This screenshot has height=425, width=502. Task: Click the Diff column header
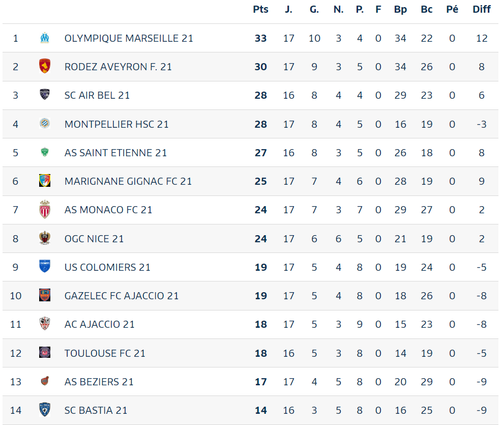(x=482, y=9)
